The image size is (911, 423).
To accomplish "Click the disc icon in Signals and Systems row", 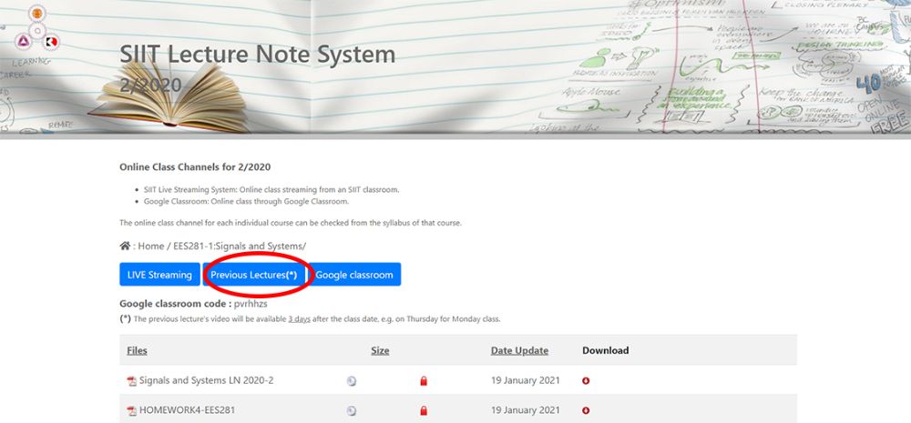I will [x=352, y=381].
